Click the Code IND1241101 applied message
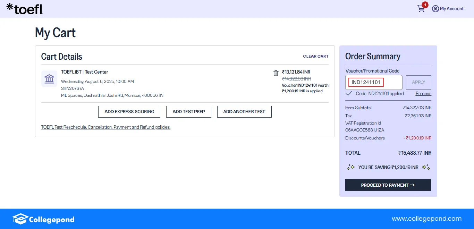The height and width of the screenshot is (229, 474). click(380, 94)
